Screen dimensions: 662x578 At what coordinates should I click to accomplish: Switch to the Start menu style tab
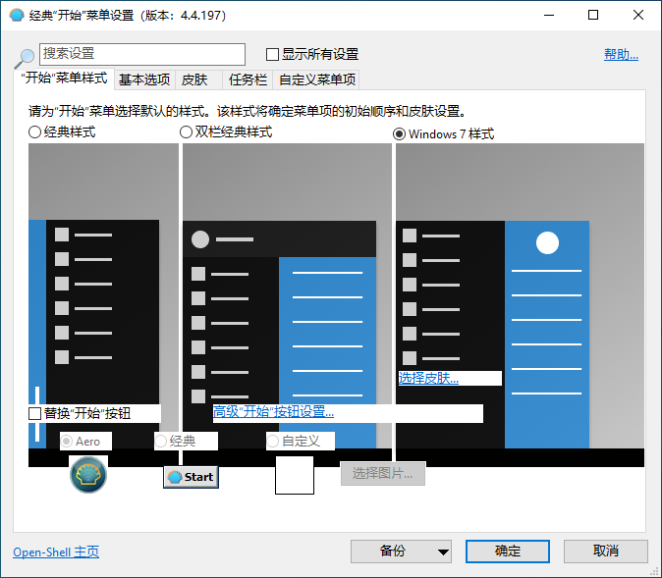tap(64, 79)
